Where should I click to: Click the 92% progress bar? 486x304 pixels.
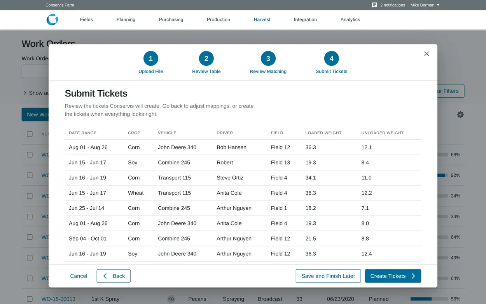tap(442, 175)
